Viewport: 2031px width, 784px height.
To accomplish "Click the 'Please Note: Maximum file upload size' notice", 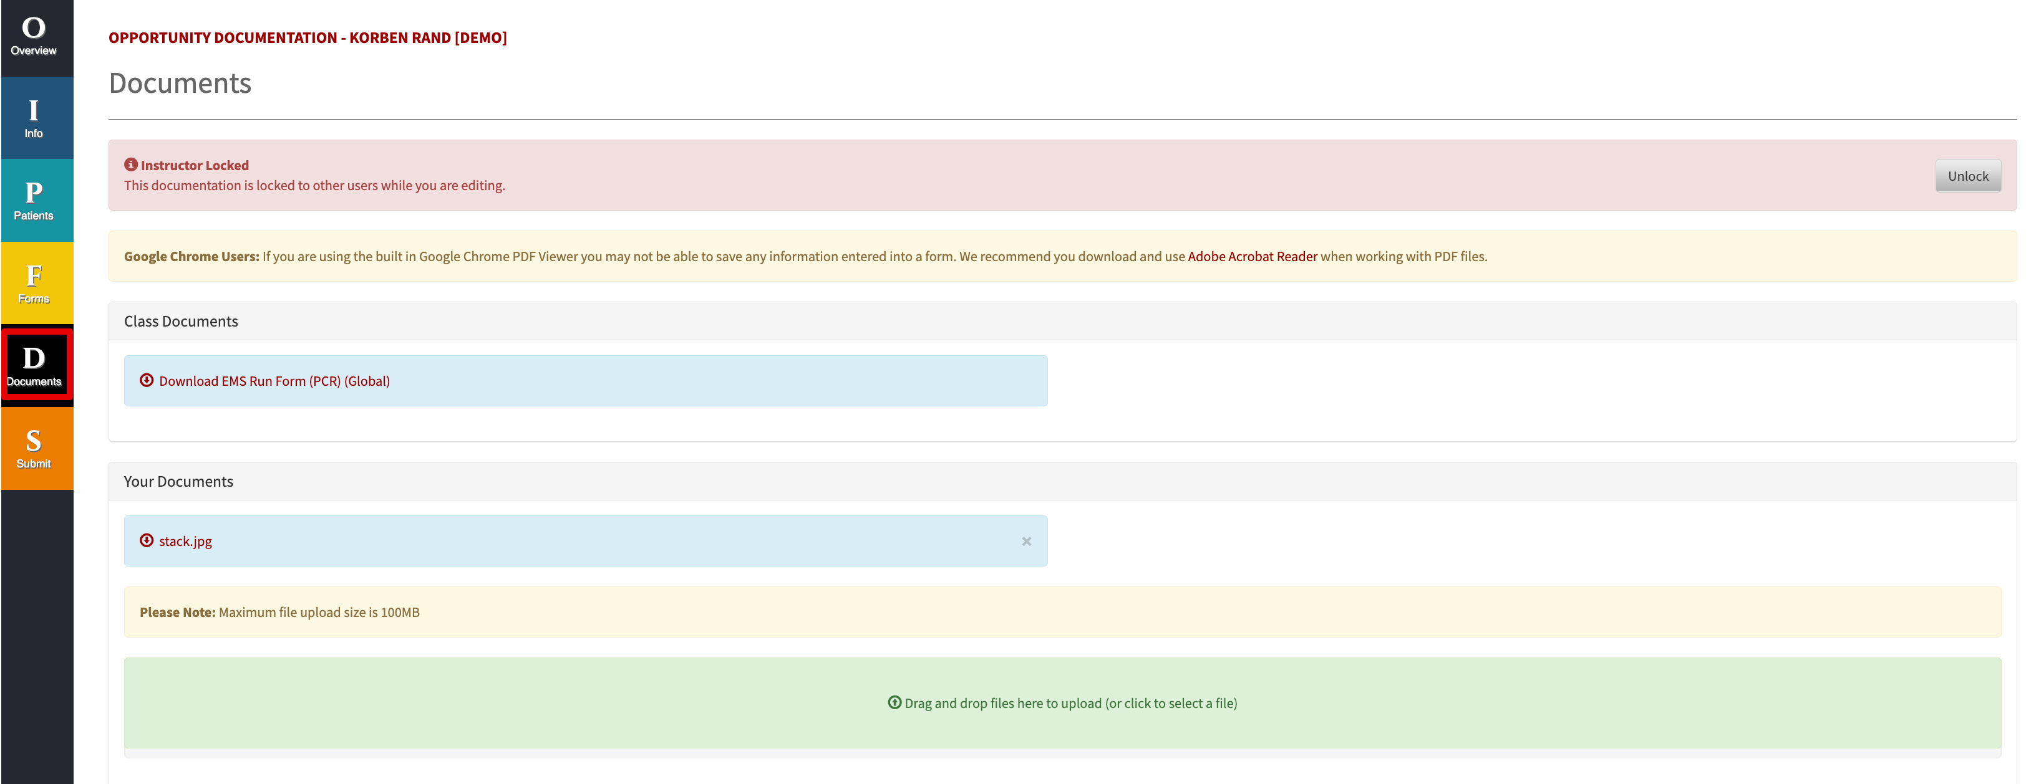I will [x=1062, y=612].
